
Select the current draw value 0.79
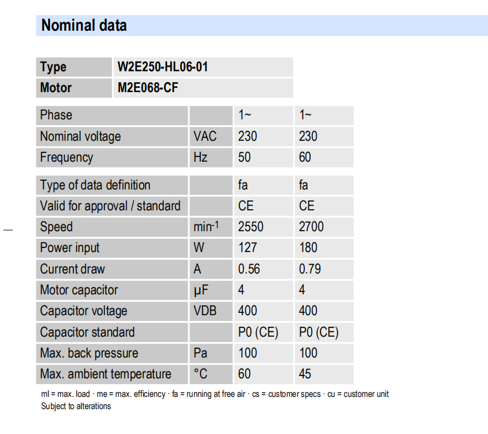coord(309,269)
